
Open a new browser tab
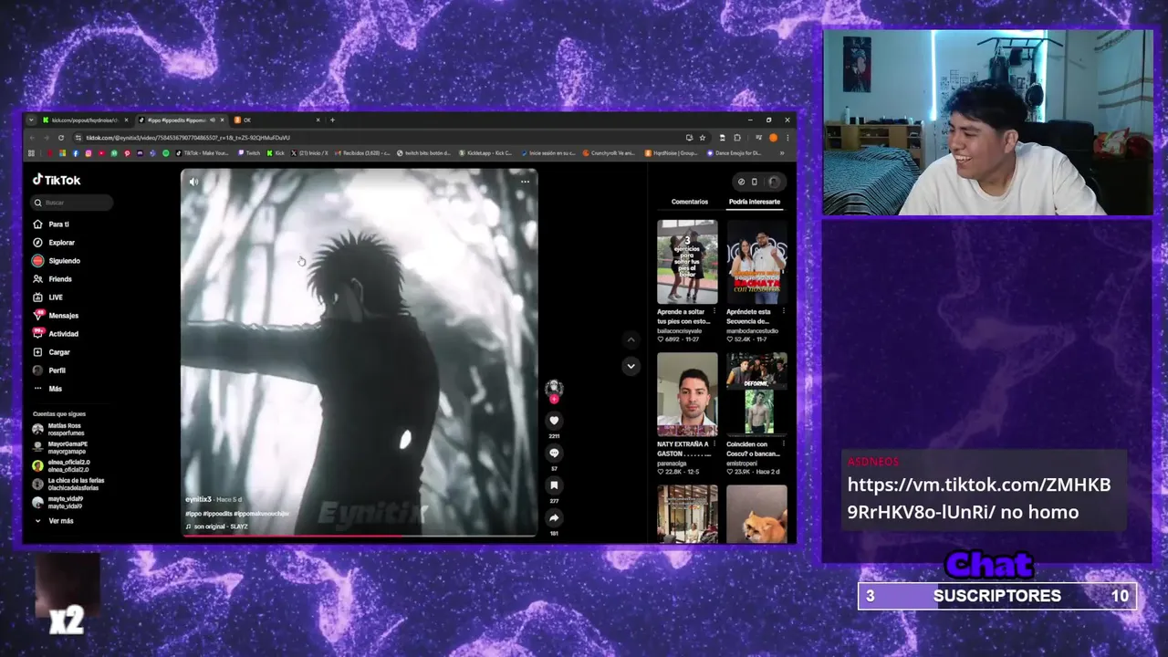[x=332, y=120]
